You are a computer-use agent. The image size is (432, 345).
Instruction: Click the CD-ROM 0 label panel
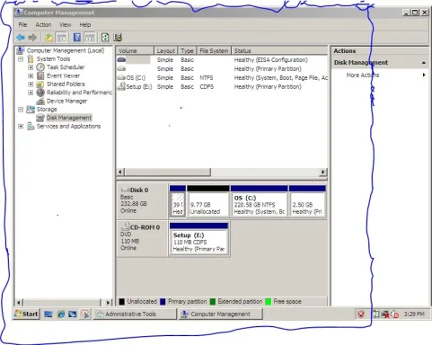click(142, 238)
